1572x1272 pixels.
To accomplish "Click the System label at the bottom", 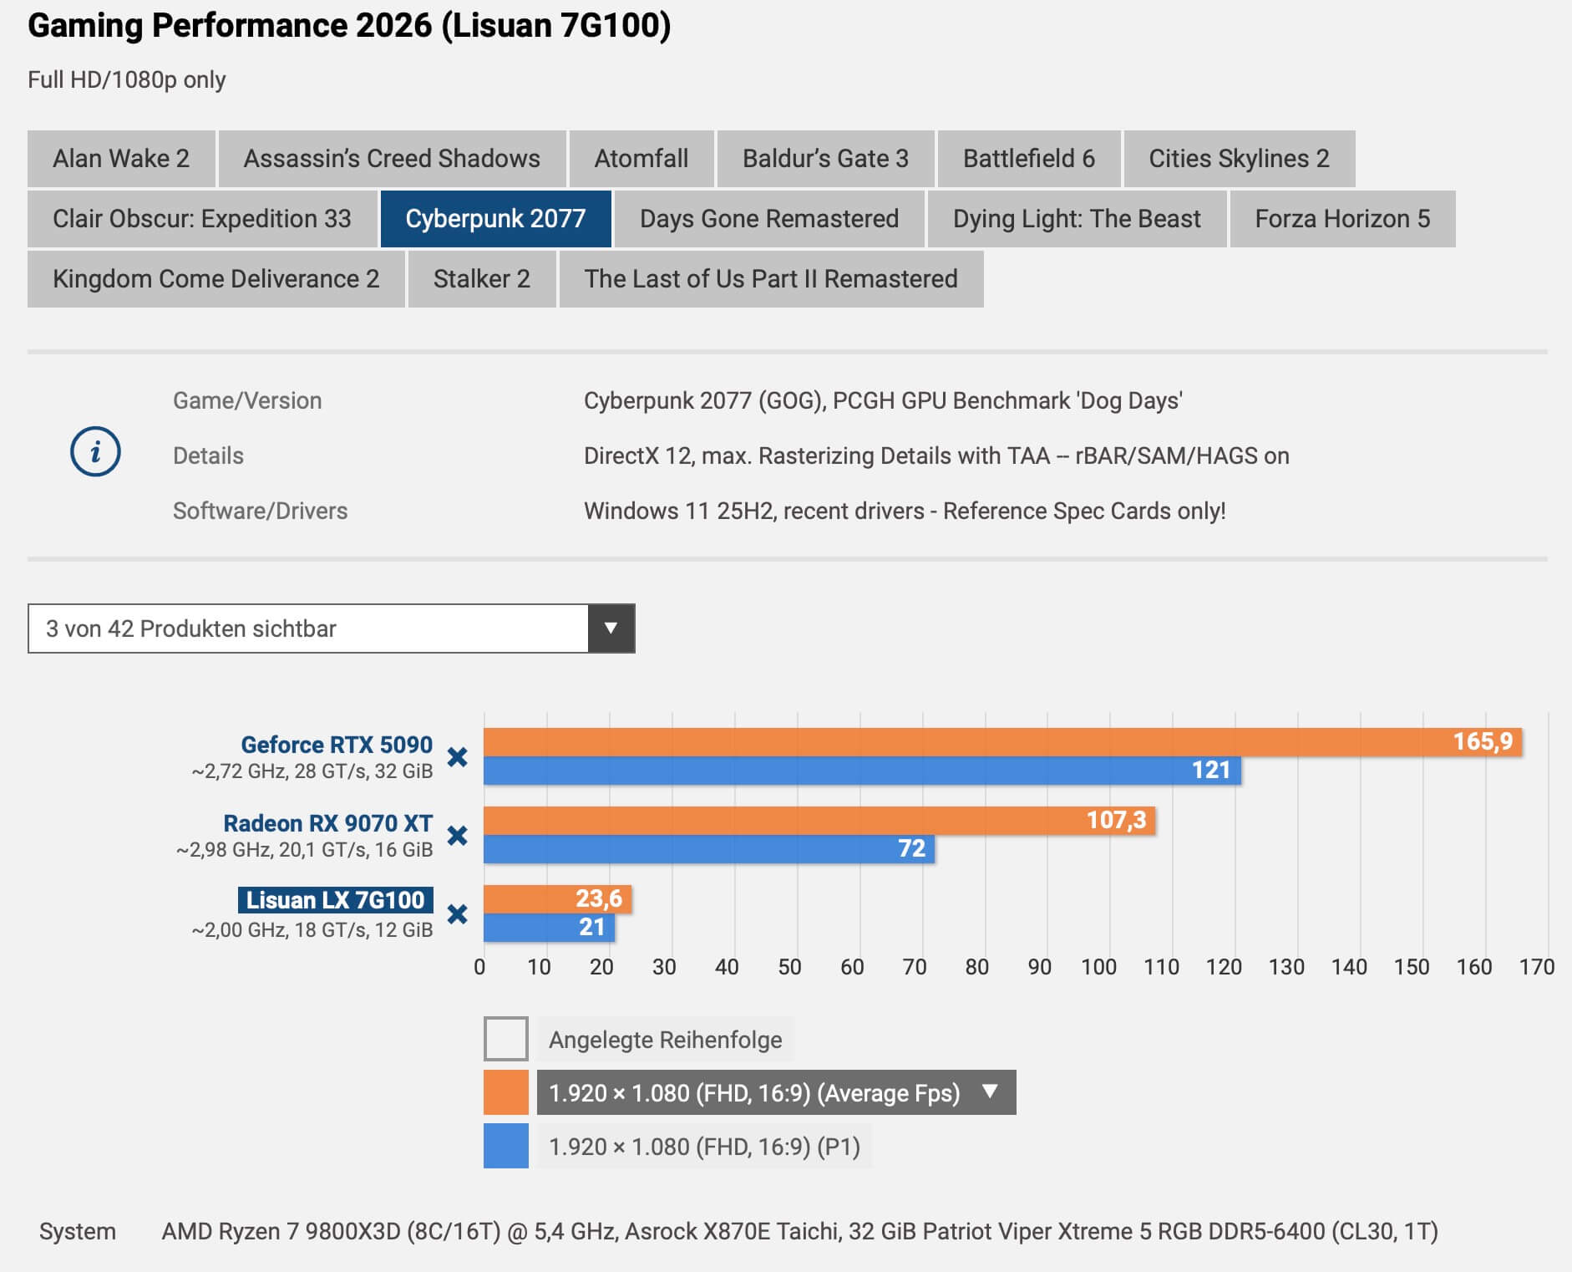I will [x=78, y=1232].
